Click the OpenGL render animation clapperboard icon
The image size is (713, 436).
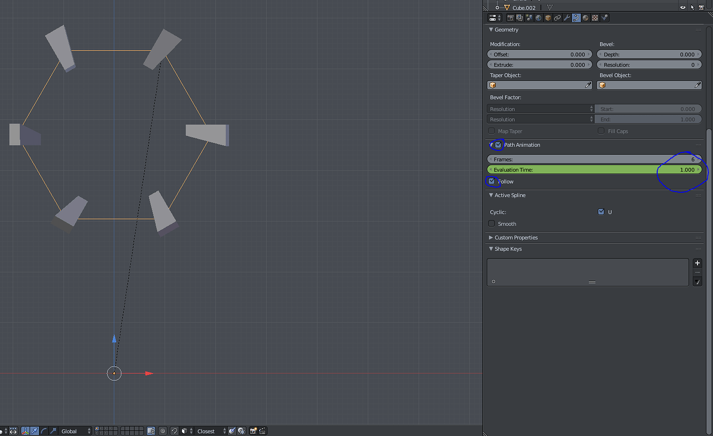(263, 431)
